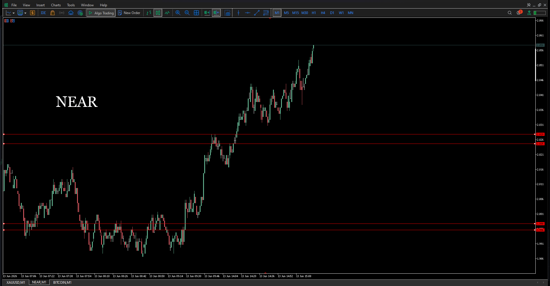Open the Tools menu

[x=71, y=5]
